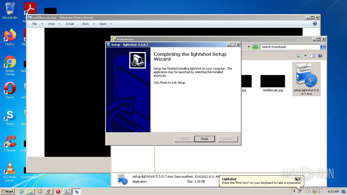Expand address bar history dropdown in Downloads
The image size is (347, 195).
[249, 47]
